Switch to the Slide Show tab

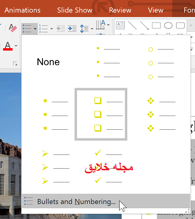coord(75,10)
